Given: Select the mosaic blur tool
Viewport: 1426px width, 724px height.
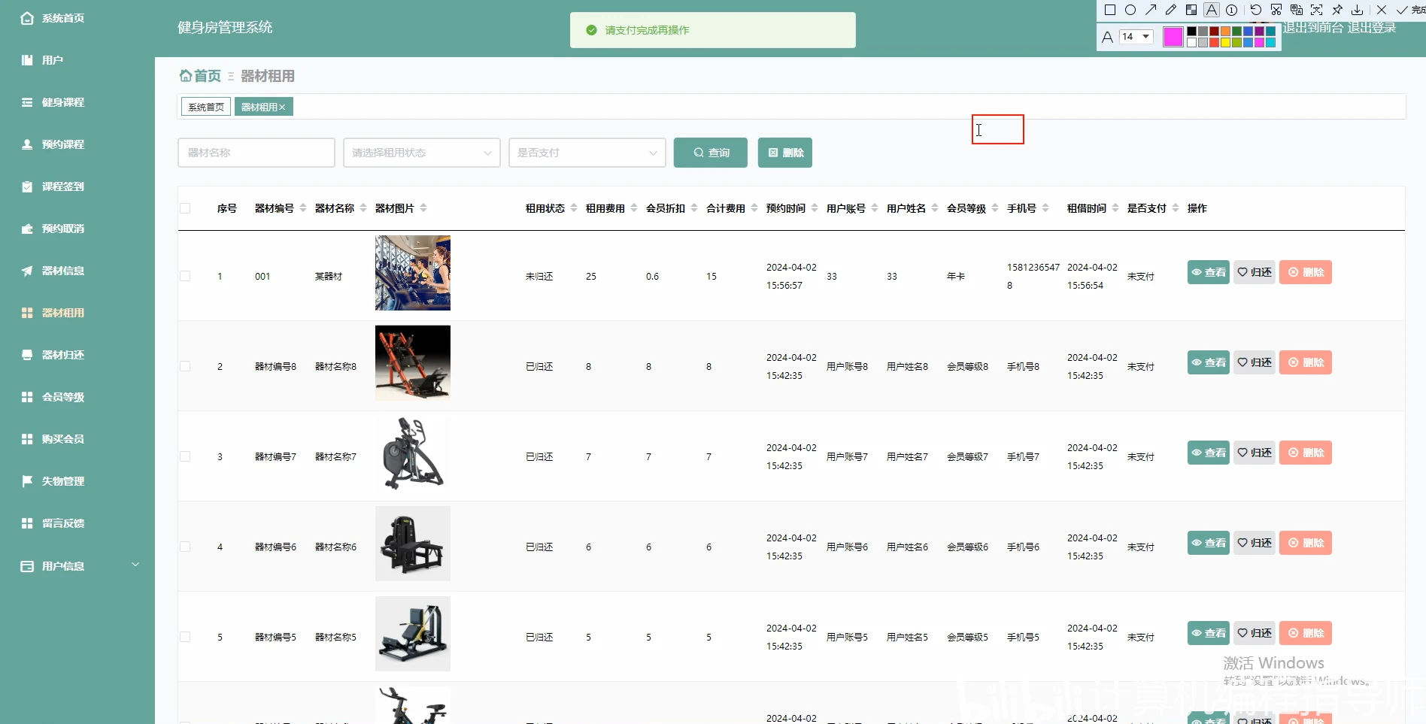Looking at the screenshot, I should coord(1191,10).
